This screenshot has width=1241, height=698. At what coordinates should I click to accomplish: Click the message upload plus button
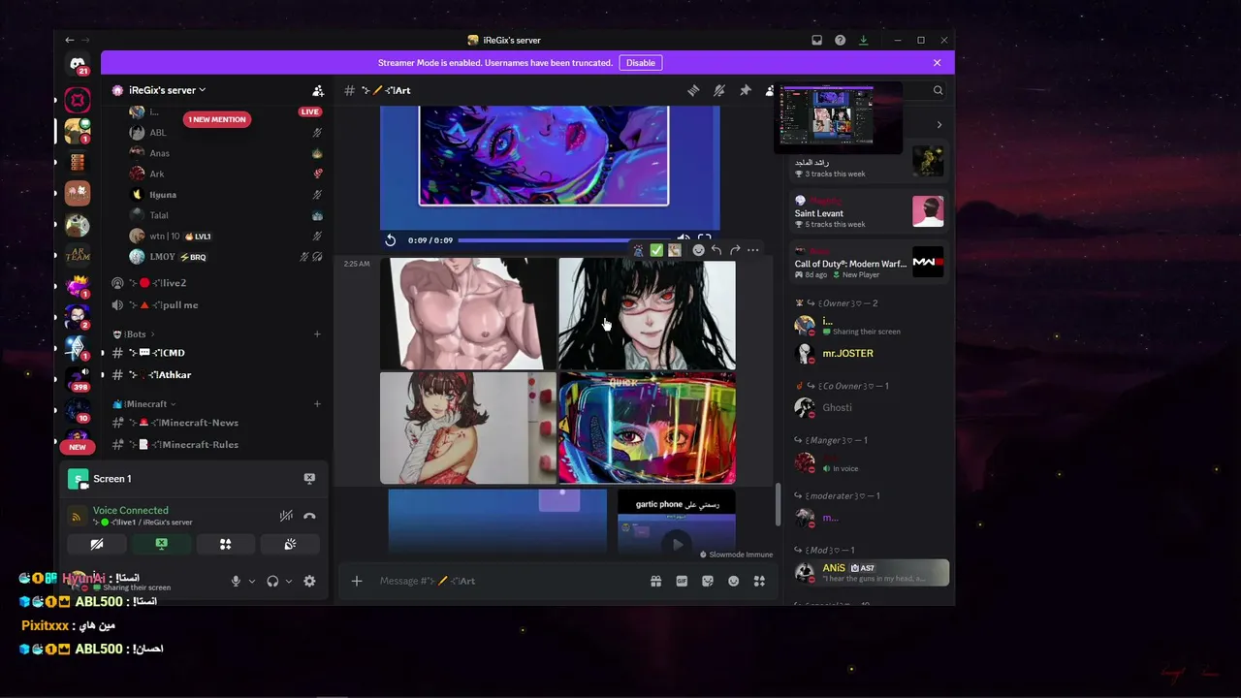(x=357, y=581)
